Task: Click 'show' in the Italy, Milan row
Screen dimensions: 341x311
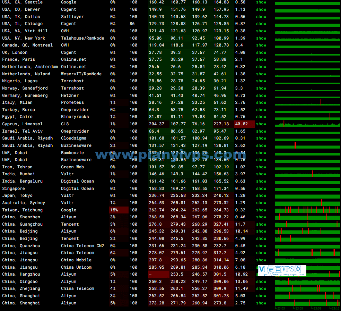Action: click(x=261, y=102)
